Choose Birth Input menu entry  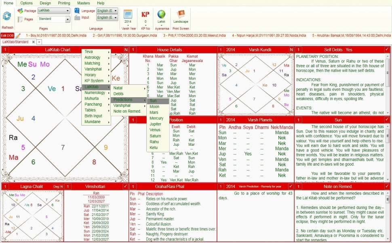(96, 116)
